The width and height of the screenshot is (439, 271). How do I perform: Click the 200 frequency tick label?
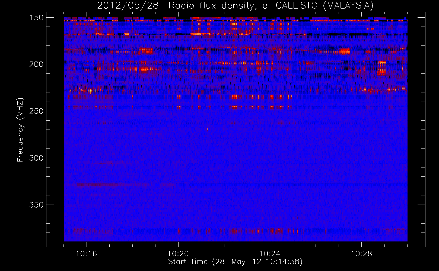37,64
